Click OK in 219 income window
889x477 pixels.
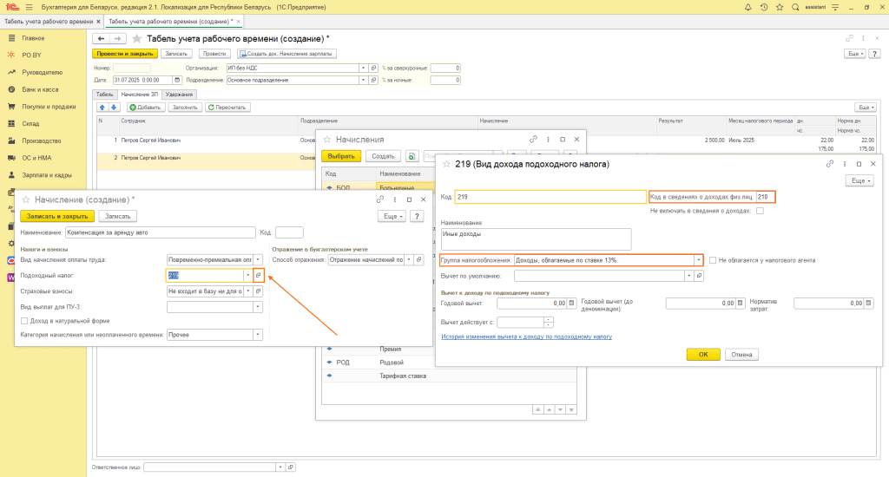[x=703, y=354]
